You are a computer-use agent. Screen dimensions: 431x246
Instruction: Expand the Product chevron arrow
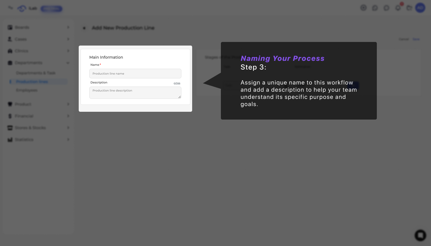click(68, 104)
